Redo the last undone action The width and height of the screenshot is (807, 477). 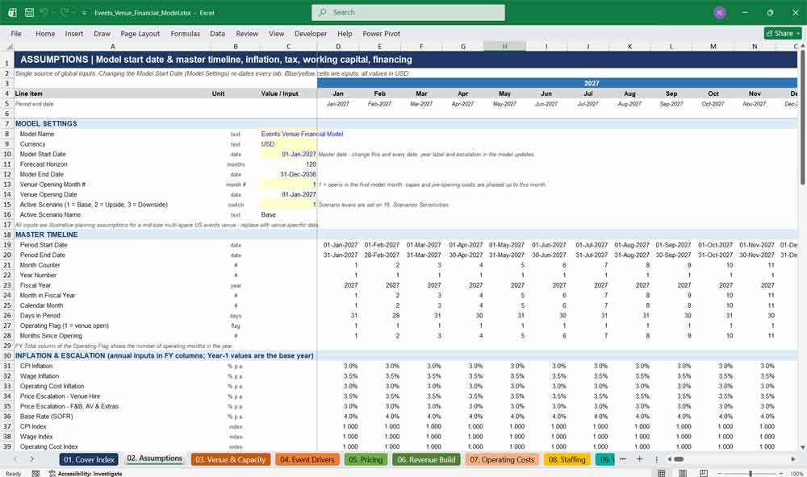click(65, 12)
